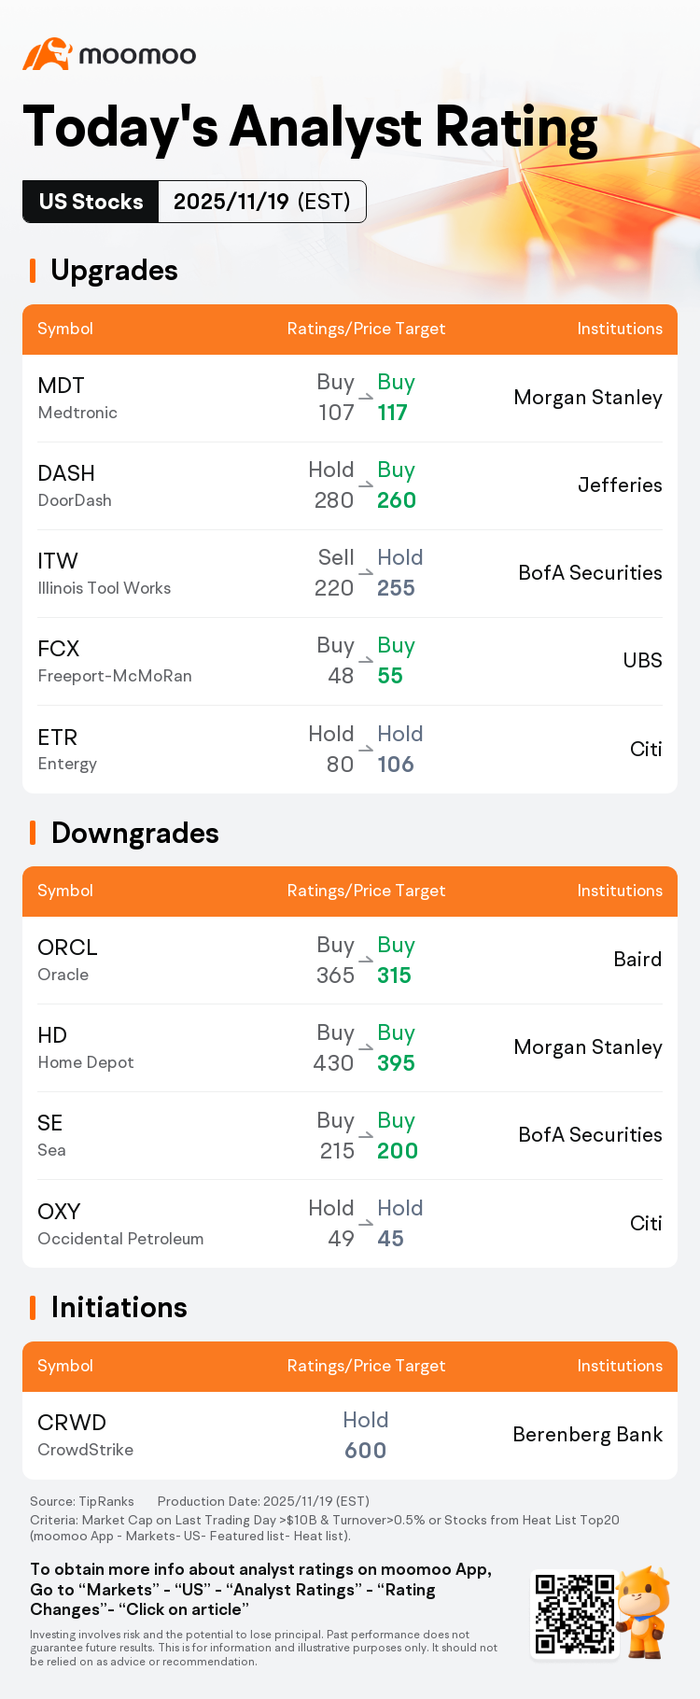Click Institutions header in Downgrades table
Screen dimensions: 700x1699
(x=620, y=891)
